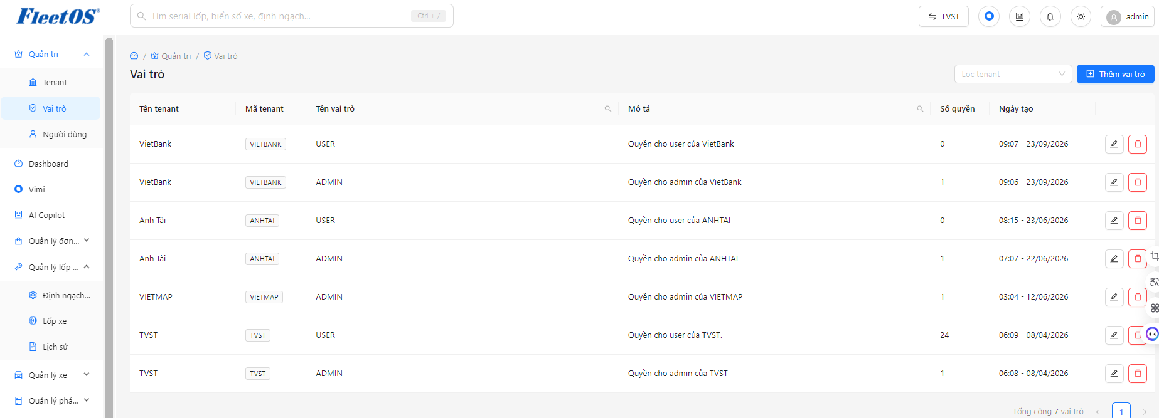Open the Lọc tenant dropdown

click(x=1013, y=74)
